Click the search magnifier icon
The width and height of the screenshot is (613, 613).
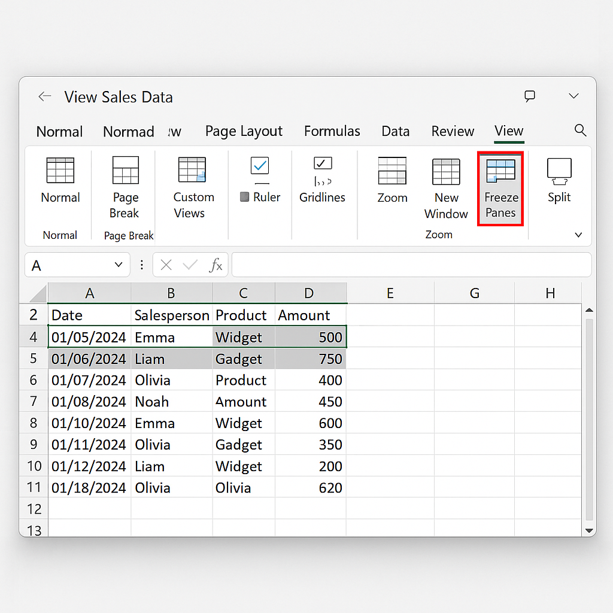coord(579,131)
